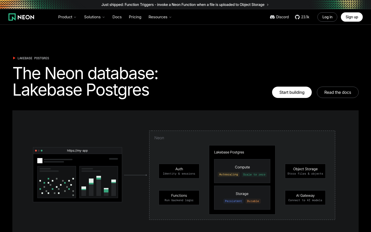Open the Discord icon link
This screenshot has width=371, height=232.
[x=272, y=17]
